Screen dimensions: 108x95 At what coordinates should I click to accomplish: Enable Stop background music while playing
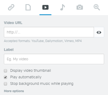[5, 84]
